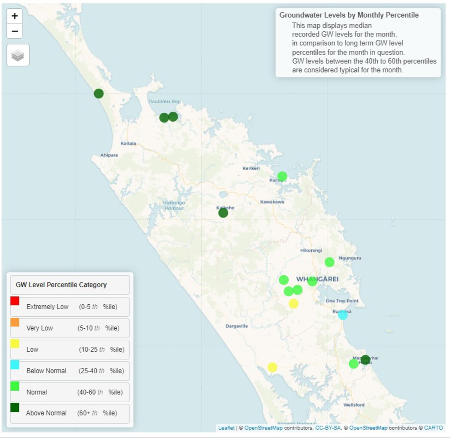450x438 pixels.
Task: Click the right marker of the pair under Doubtless Bay
Action: (x=173, y=117)
